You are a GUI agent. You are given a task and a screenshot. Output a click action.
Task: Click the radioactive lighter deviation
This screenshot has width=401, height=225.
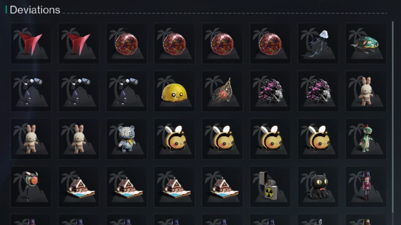(x=270, y=186)
